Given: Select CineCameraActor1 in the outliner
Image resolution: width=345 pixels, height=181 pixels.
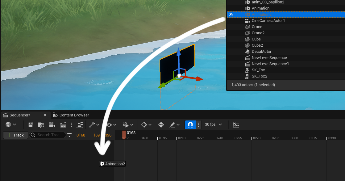Looking at the screenshot, I should (x=268, y=21).
